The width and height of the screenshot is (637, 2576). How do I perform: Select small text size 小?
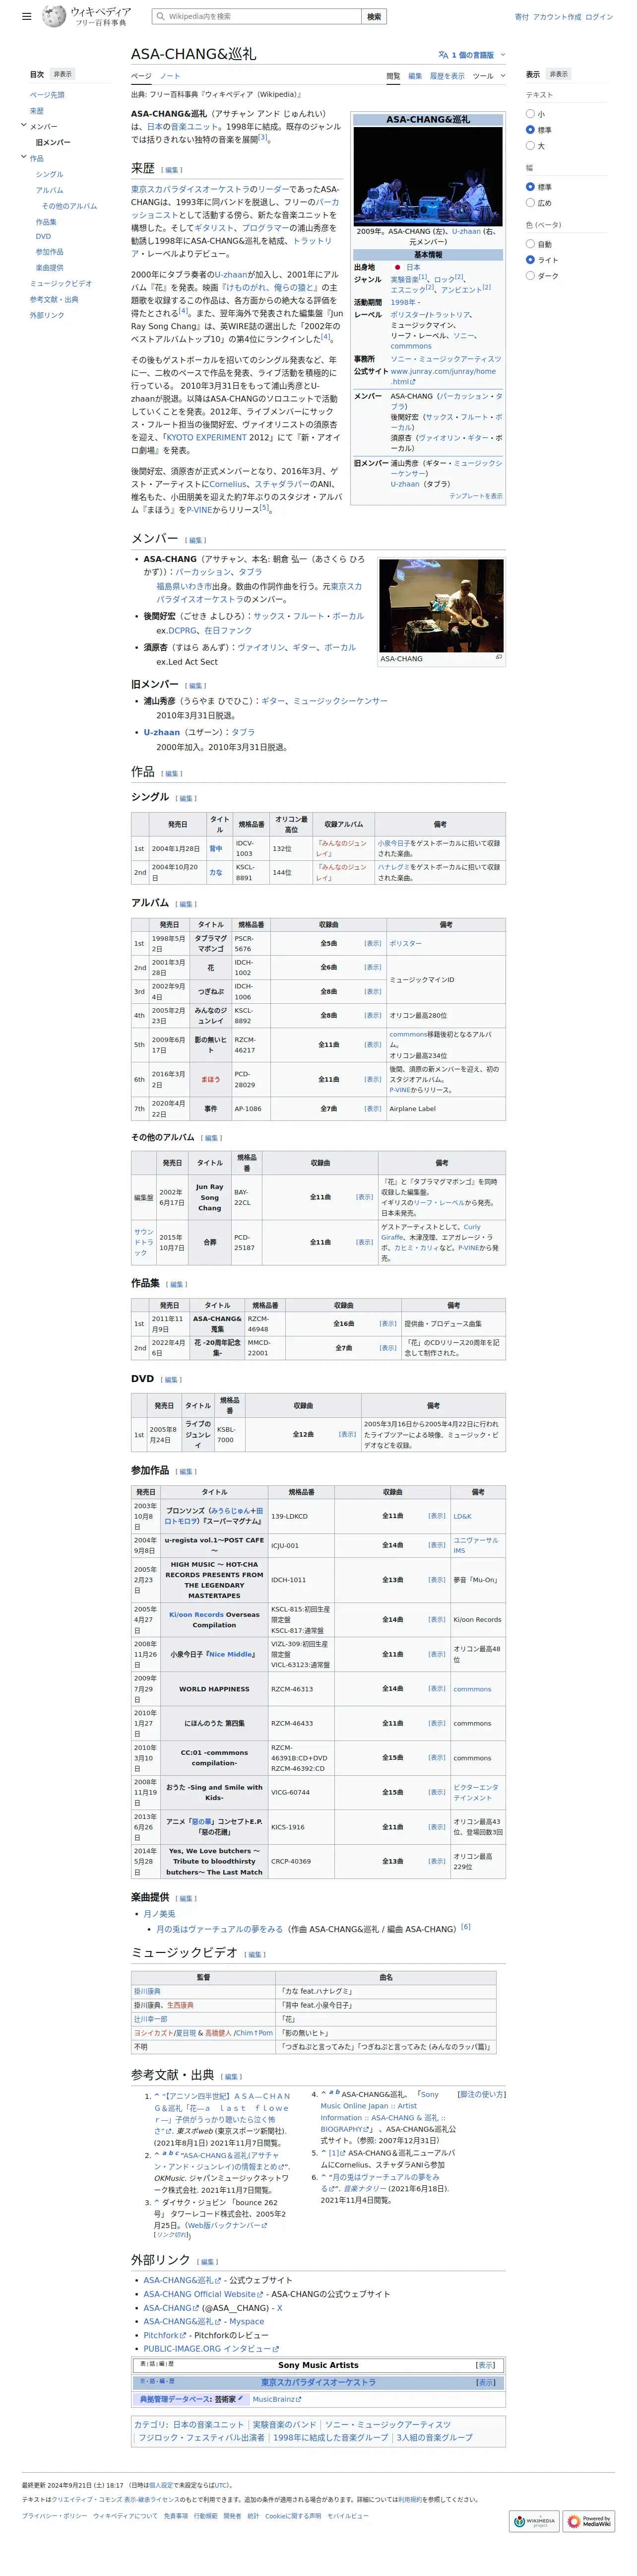coord(530,114)
